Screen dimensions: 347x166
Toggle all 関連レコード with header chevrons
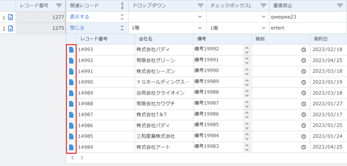point(122,6)
